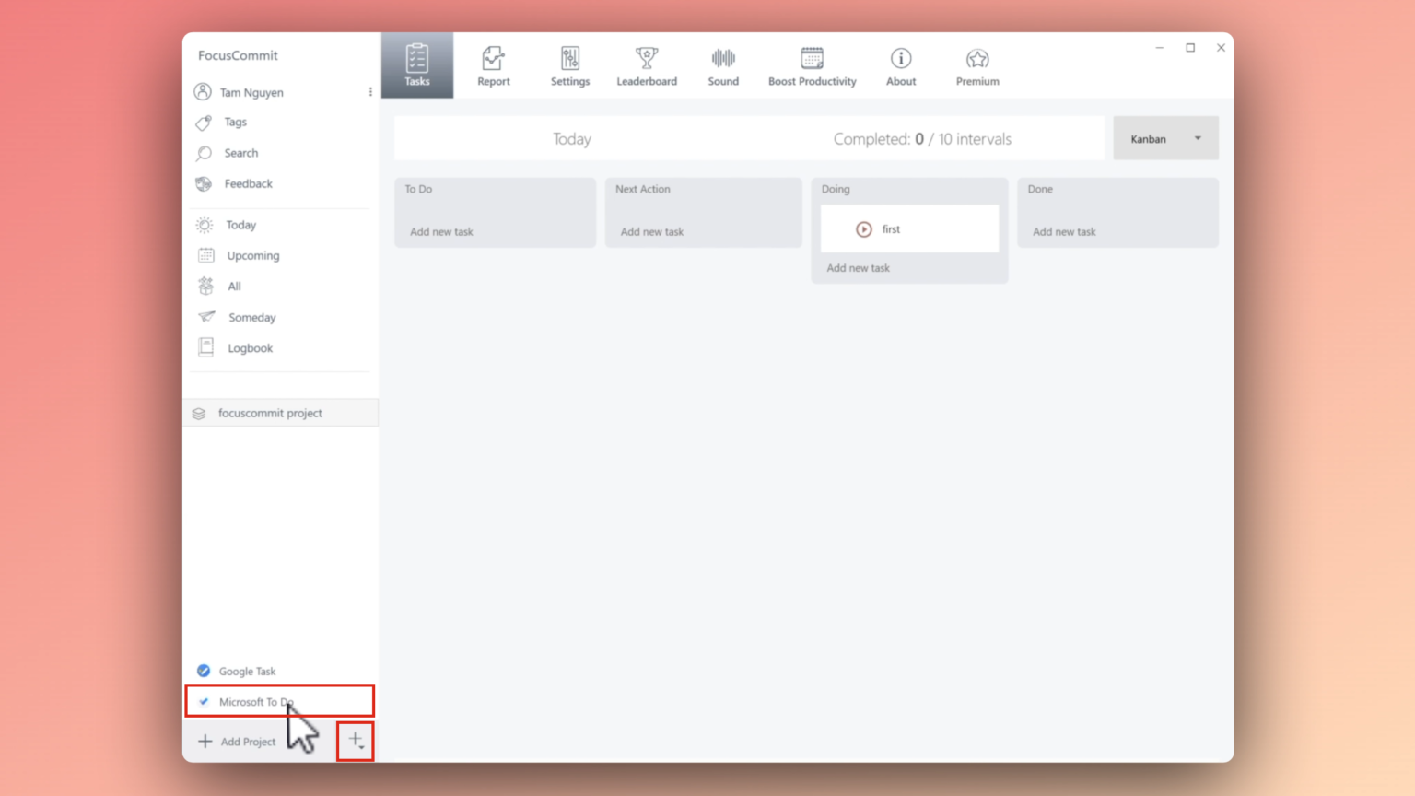This screenshot has height=796, width=1415.
Task: Maximize the FocusCommit window
Action: pos(1190,48)
